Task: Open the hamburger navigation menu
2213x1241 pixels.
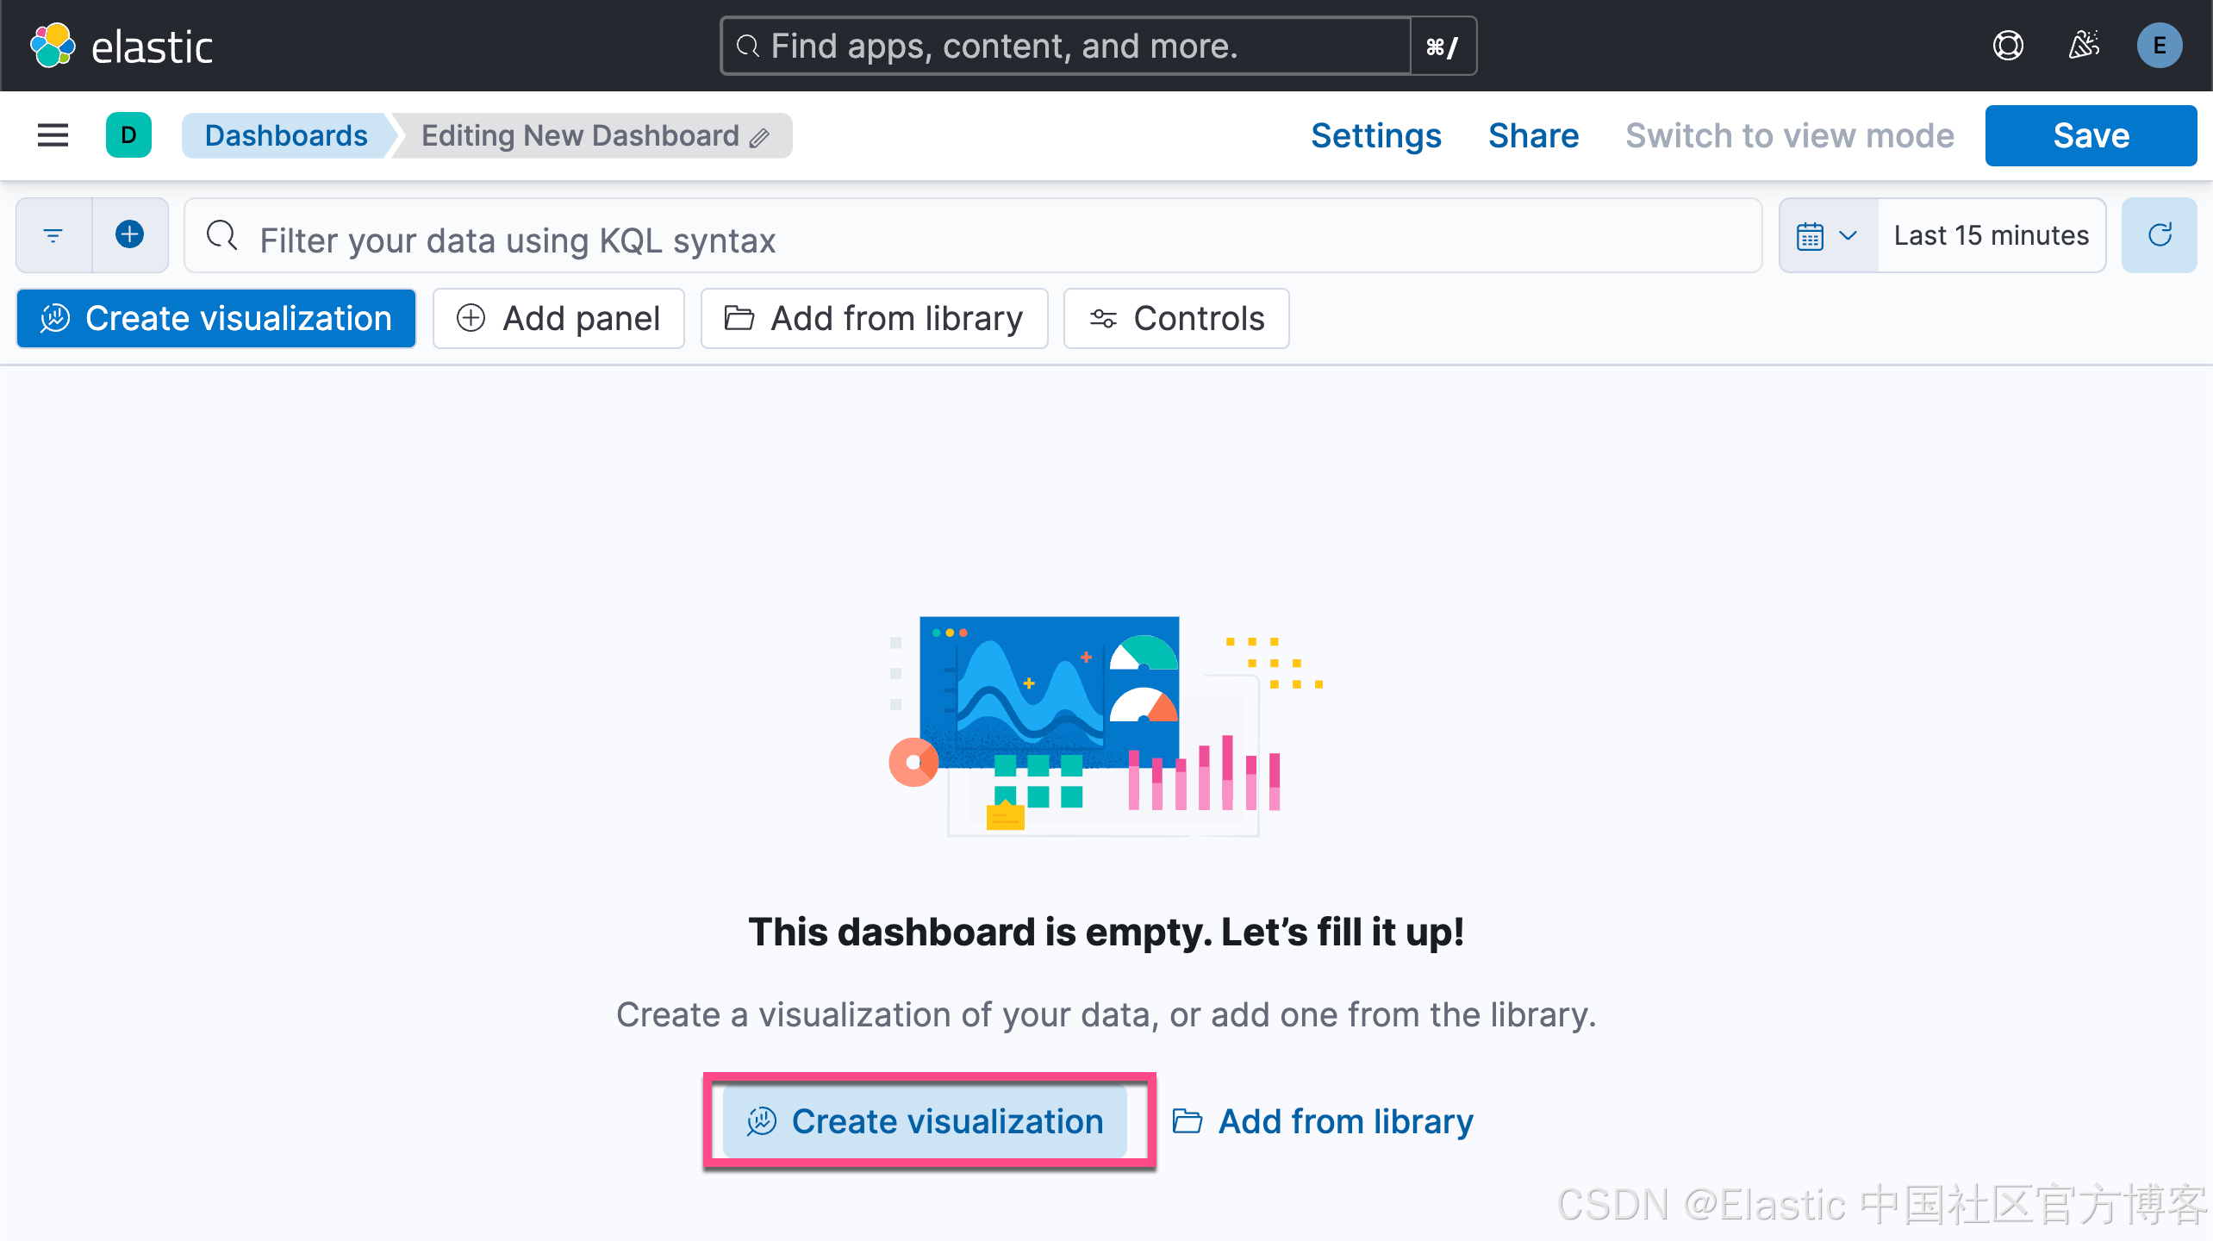Action: point(53,135)
